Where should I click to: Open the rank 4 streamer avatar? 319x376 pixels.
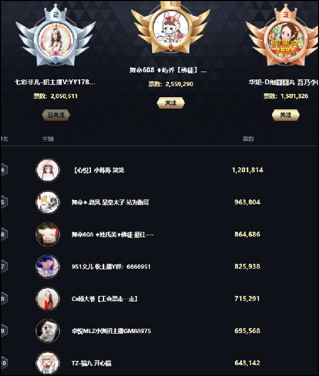(47, 170)
